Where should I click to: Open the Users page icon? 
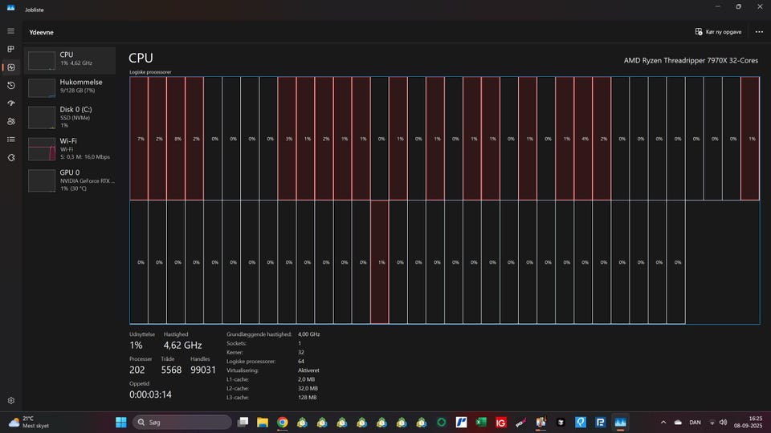point(11,121)
